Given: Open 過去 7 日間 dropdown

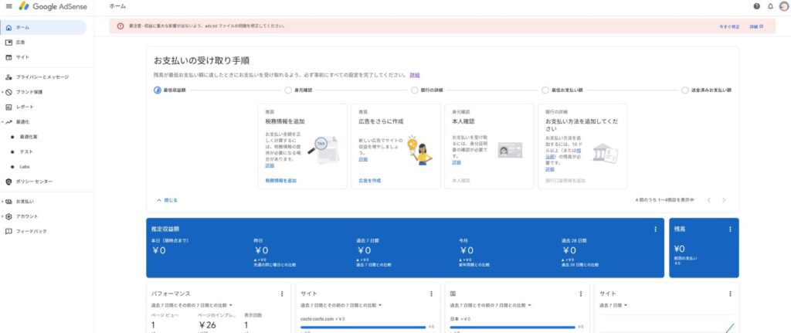Looking at the screenshot, I should point(613,305).
